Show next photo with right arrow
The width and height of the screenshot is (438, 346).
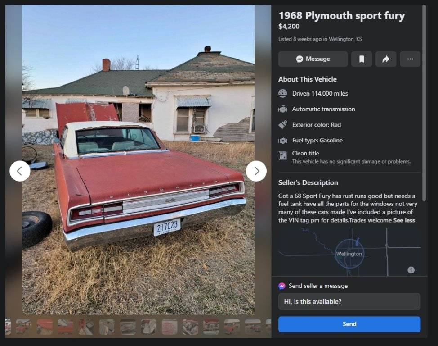tap(256, 171)
